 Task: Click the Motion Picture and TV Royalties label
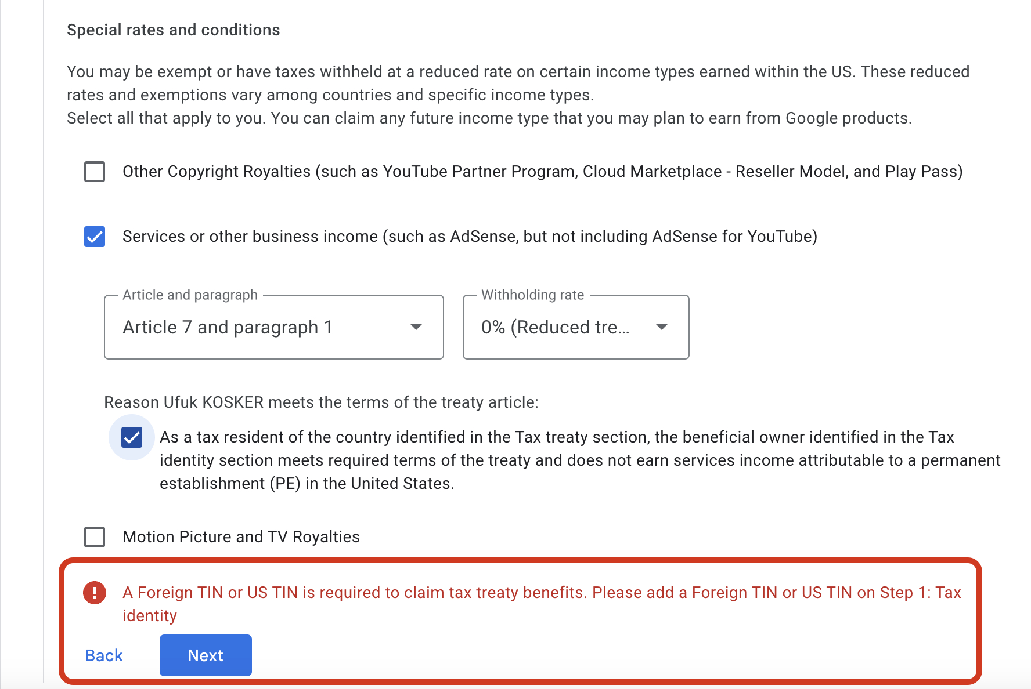pyautogui.click(x=241, y=537)
